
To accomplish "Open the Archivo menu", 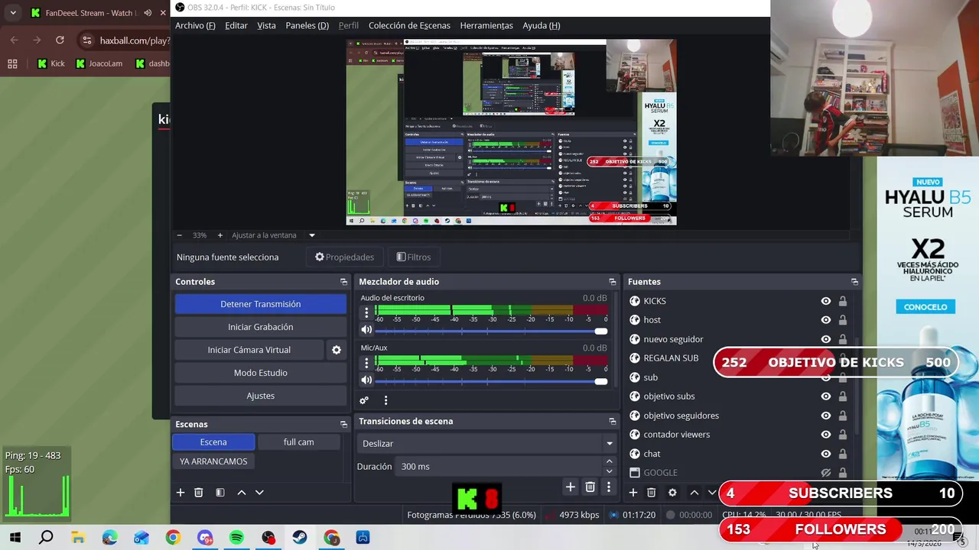I will point(195,25).
